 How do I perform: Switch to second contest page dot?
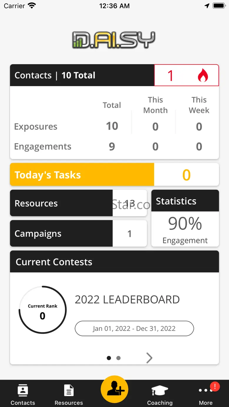click(118, 358)
